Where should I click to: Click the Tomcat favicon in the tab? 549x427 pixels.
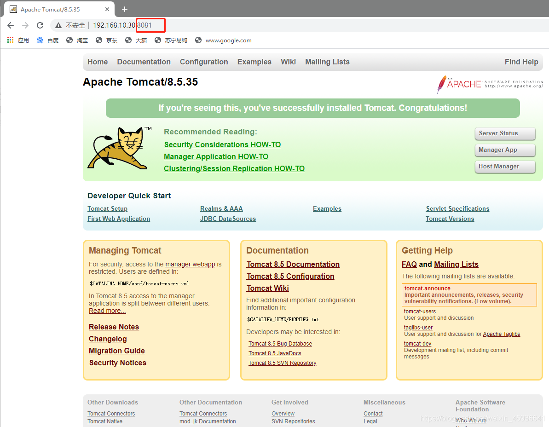pyautogui.click(x=13, y=10)
